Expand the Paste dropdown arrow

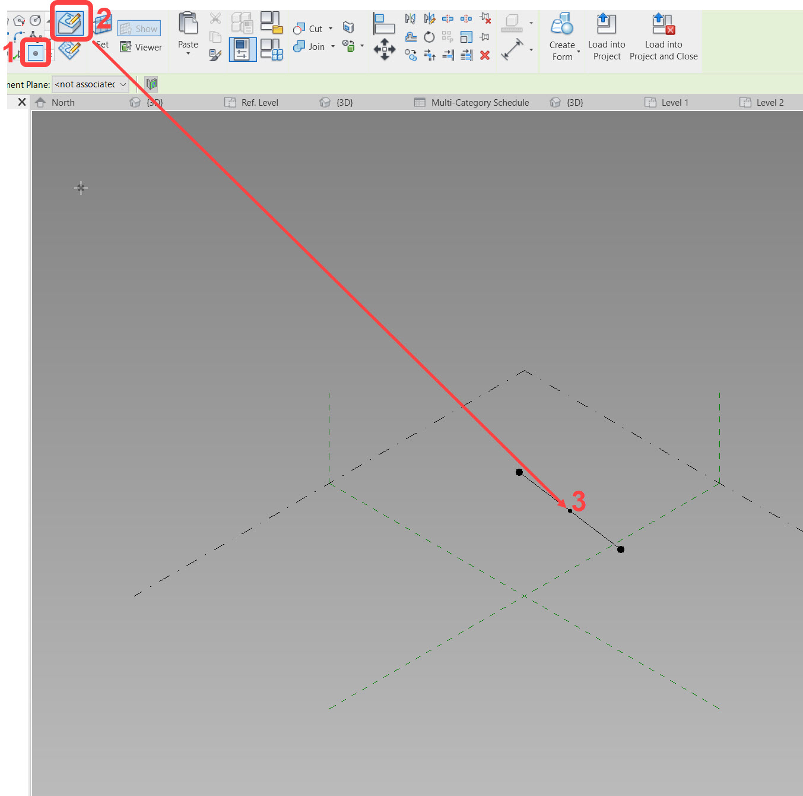[188, 53]
